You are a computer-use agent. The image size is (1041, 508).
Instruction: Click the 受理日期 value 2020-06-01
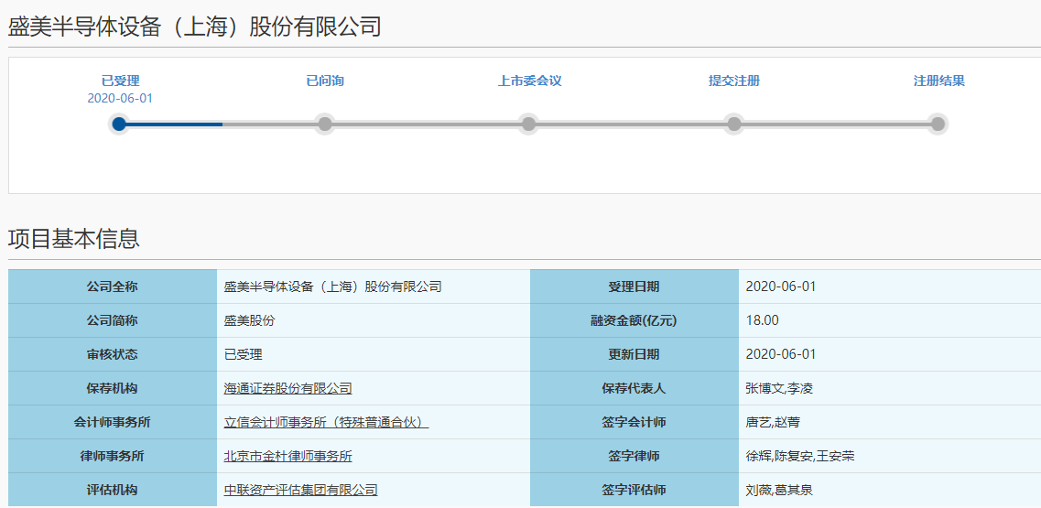[781, 286]
